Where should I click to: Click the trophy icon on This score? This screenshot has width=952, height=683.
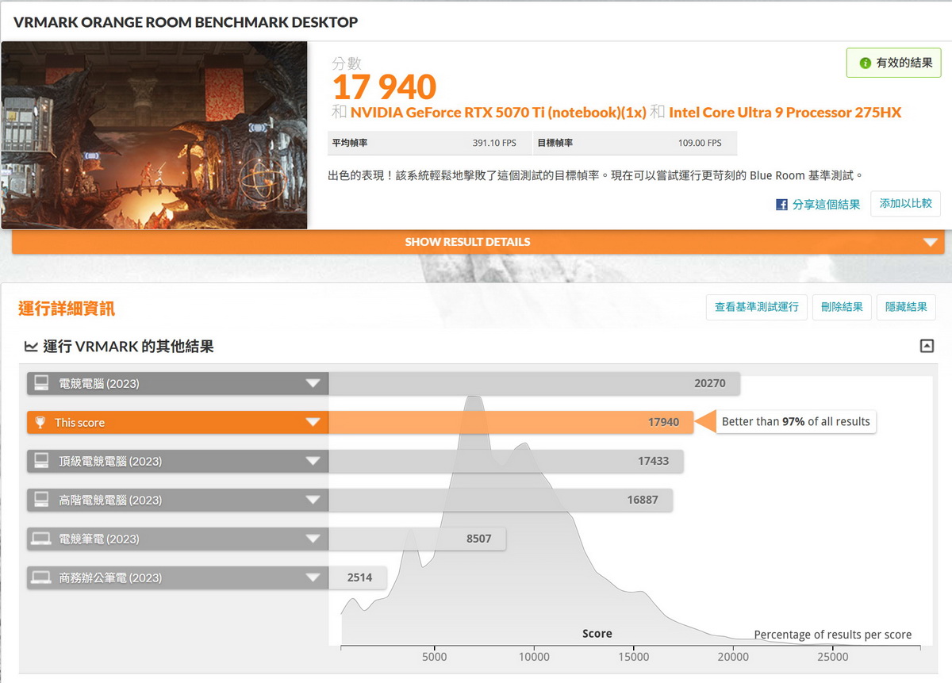click(x=40, y=423)
